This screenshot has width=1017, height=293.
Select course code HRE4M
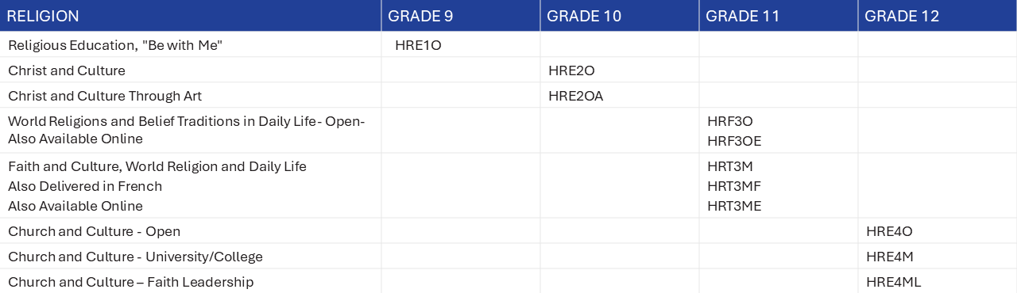[889, 257]
